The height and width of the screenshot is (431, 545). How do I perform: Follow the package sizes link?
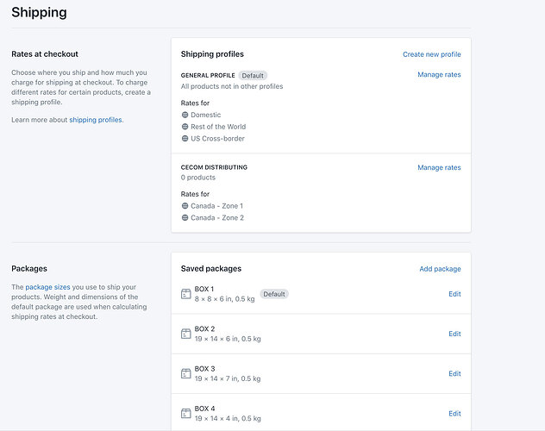tap(48, 287)
